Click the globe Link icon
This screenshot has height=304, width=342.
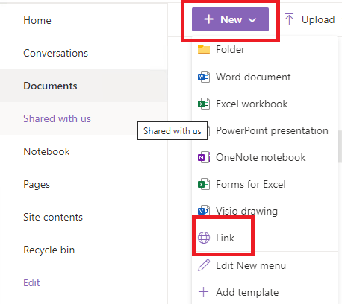(x=204, y=238)
